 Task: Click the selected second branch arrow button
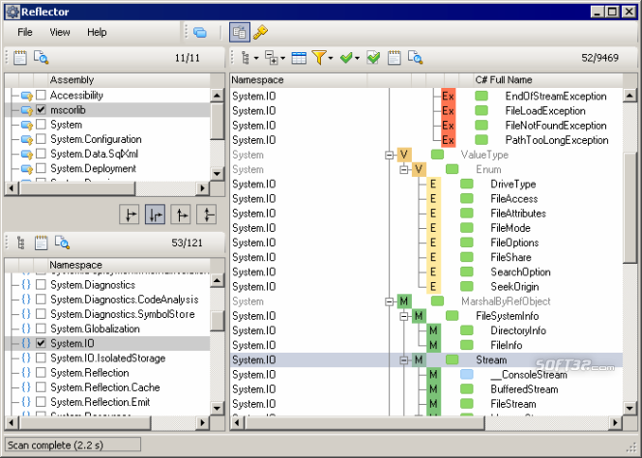pos(155,215)
